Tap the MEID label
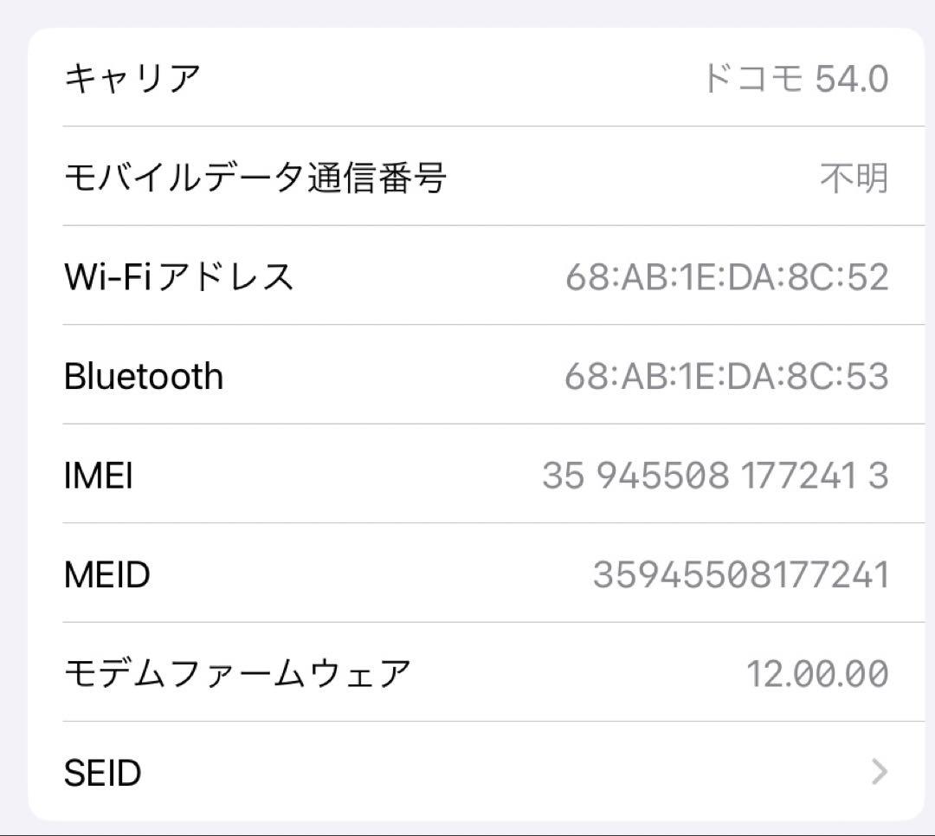 pos(106,574)
